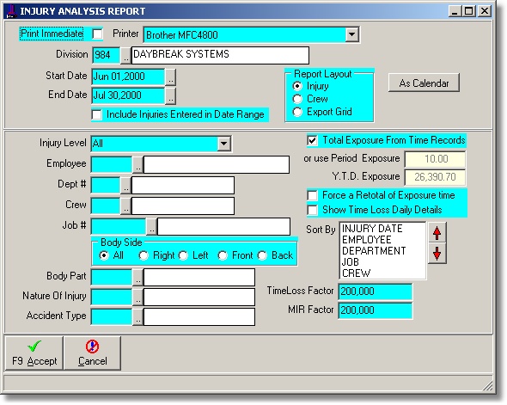Uncheck Total Exposure From Time Records
The image size is (507, 405).
point(312,140)
